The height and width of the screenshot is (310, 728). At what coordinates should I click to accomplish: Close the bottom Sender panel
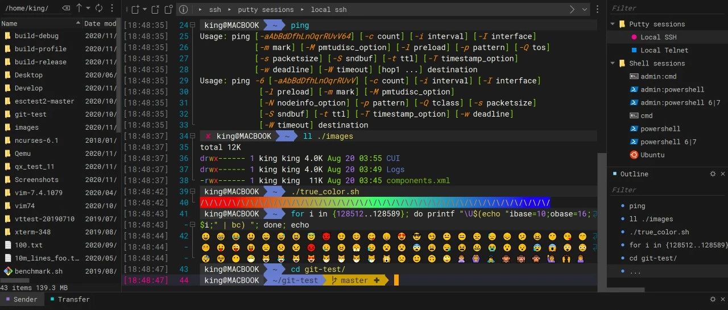pyautogui.click(x=723, y=299)
